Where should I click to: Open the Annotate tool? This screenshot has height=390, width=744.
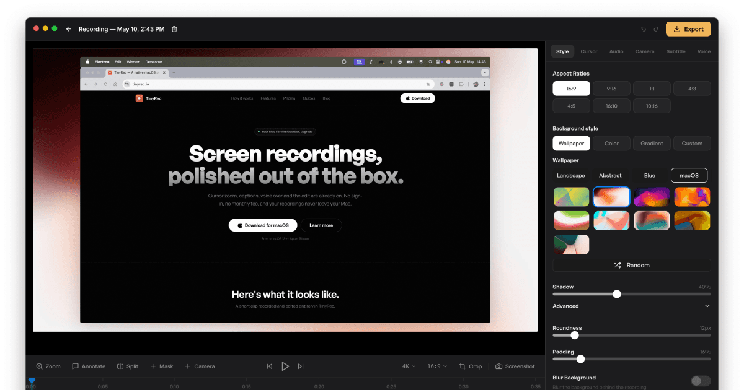(89, 366)
